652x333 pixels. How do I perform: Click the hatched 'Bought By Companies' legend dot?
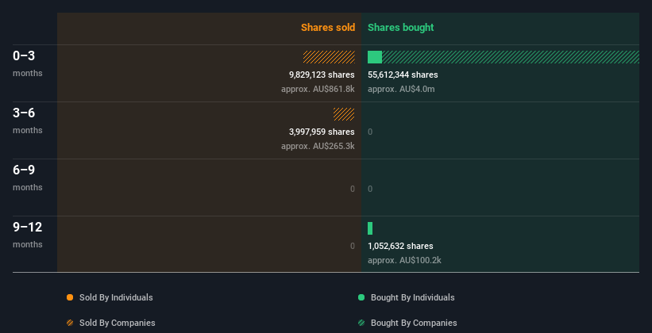[x=361, y=323]
